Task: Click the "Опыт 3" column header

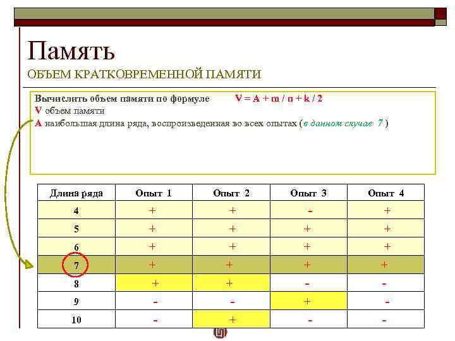Action: (x=308, y=193)
